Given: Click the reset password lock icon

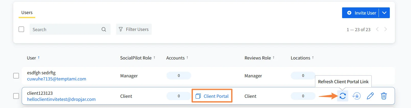Looking at the screenshot, I should (x=356, y=96).
